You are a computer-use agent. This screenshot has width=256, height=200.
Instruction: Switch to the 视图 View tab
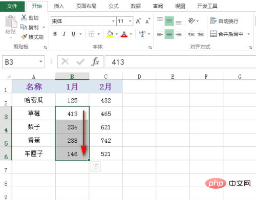[x=180, y=6]
